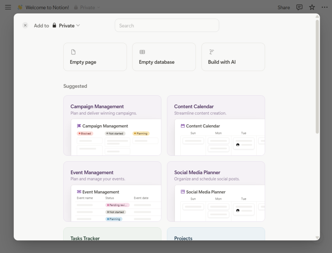This screenshot has height=253, width=332.
Task: Choose Build with AI
Action: [x=233, y=57]
